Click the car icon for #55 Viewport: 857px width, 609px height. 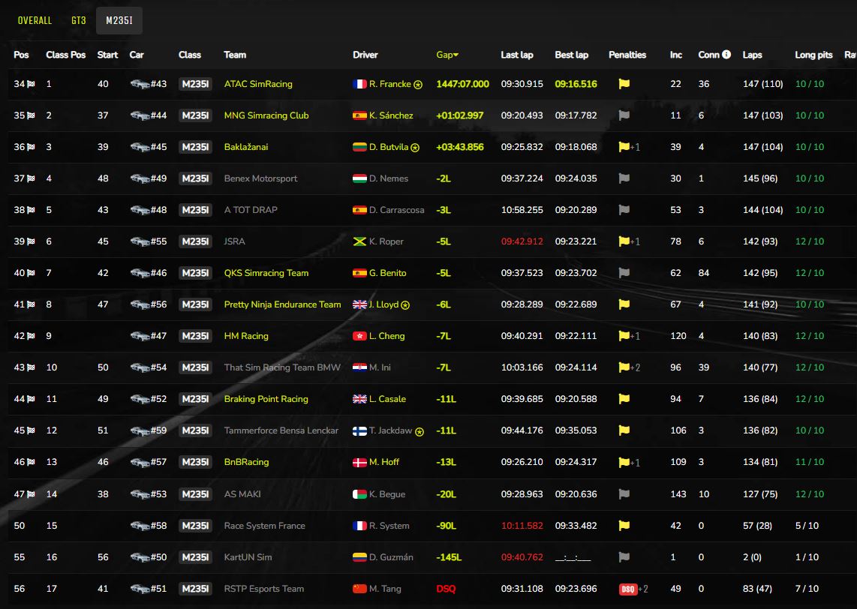pyautogui.click(x=140, y=241)
